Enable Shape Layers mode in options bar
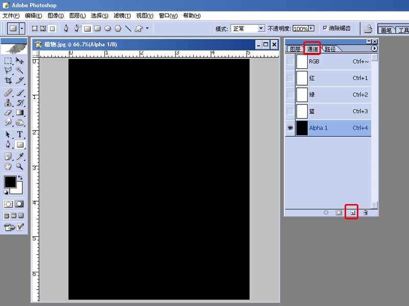 [x=34, y=29]
